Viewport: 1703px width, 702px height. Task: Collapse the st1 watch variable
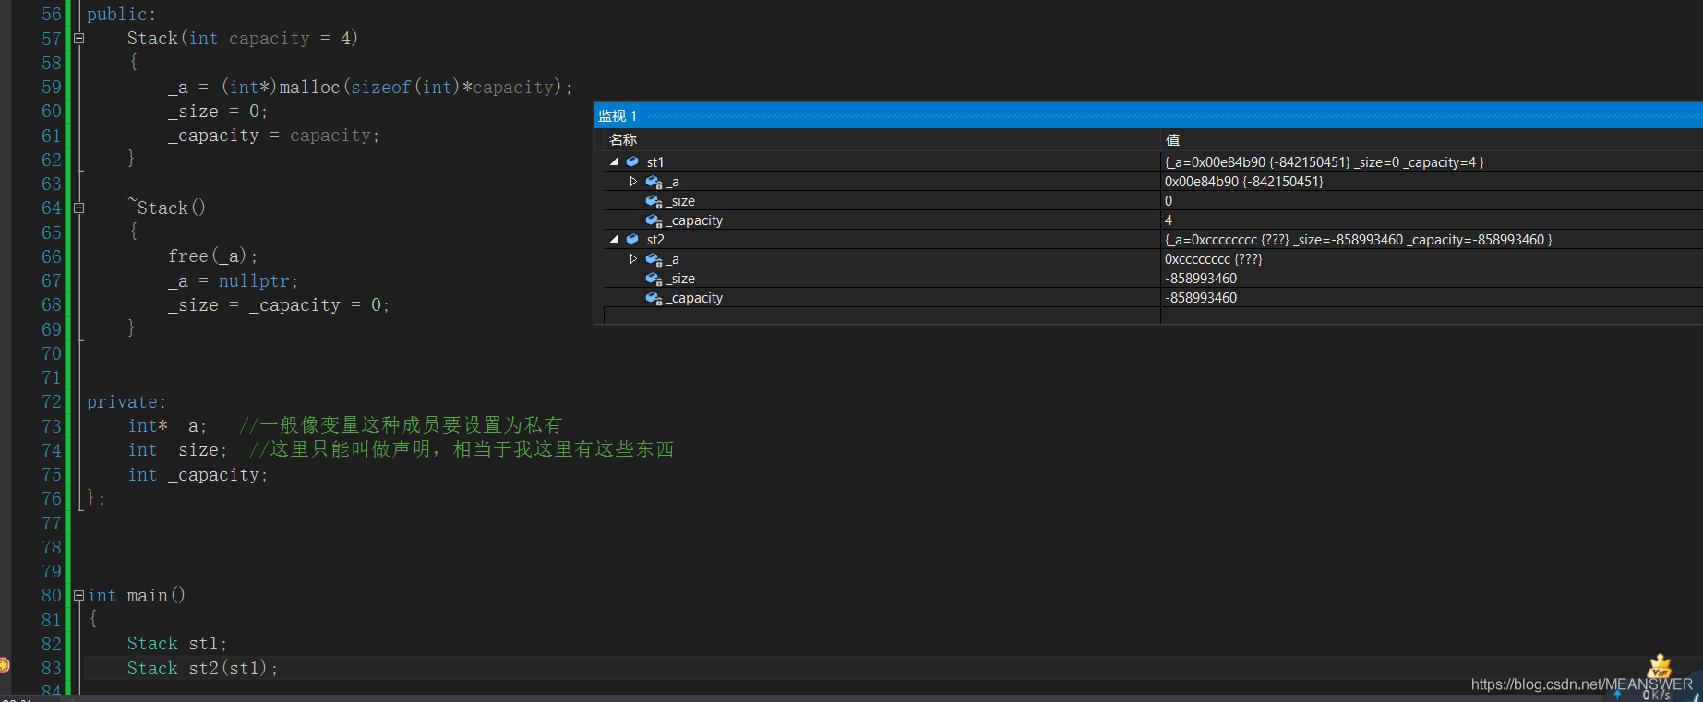[614, 162]
